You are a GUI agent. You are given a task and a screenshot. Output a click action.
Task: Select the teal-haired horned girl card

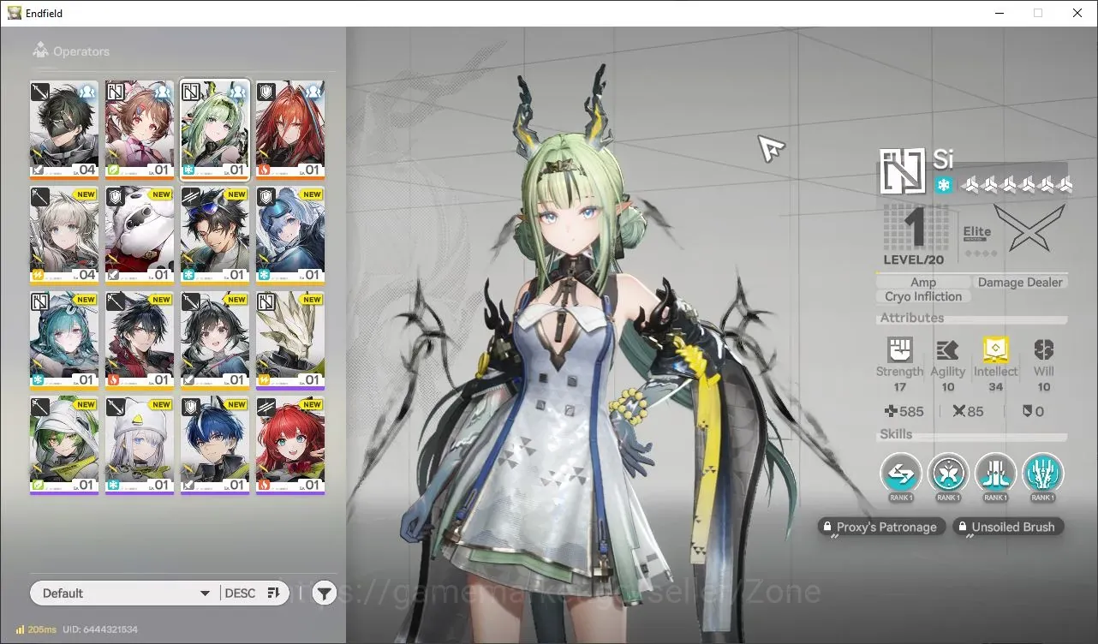pyautogui.click(x=64, y=340)
